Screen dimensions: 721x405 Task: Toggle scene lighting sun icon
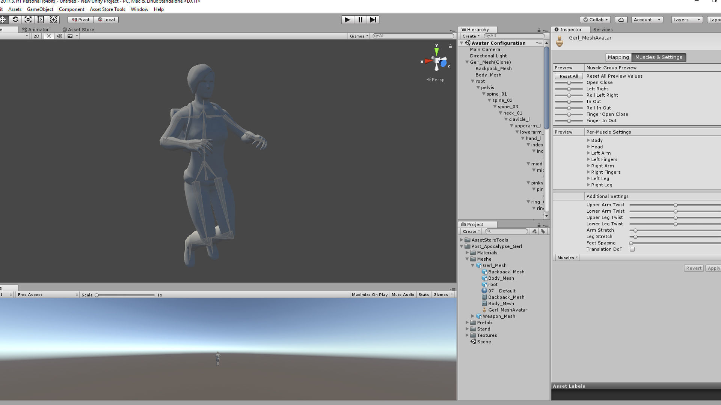[x=49, y=36]
